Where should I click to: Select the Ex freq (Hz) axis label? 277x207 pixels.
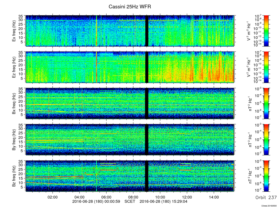coord(14,31)
